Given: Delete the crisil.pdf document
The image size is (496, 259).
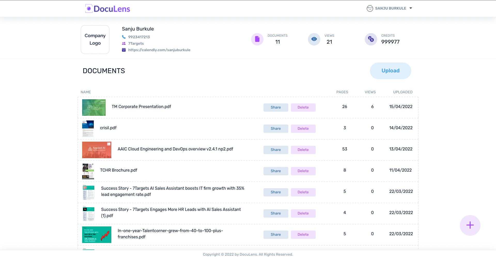Looking at the screenshot, I should pos(303,129).
